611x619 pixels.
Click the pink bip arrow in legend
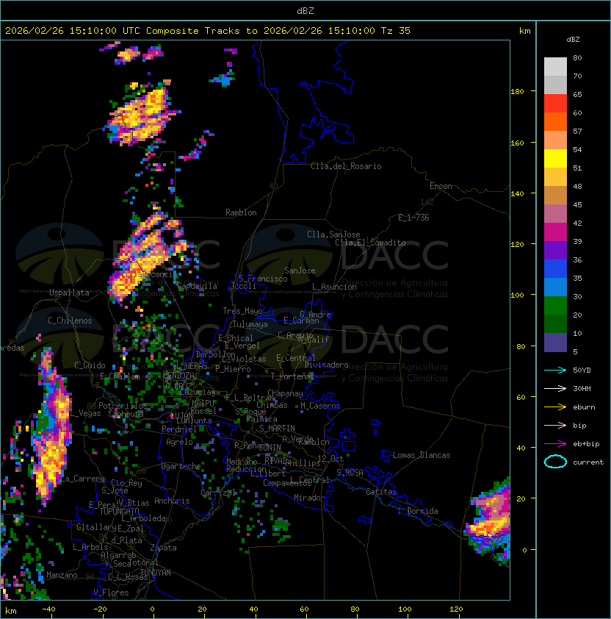[x=555, y=425]
